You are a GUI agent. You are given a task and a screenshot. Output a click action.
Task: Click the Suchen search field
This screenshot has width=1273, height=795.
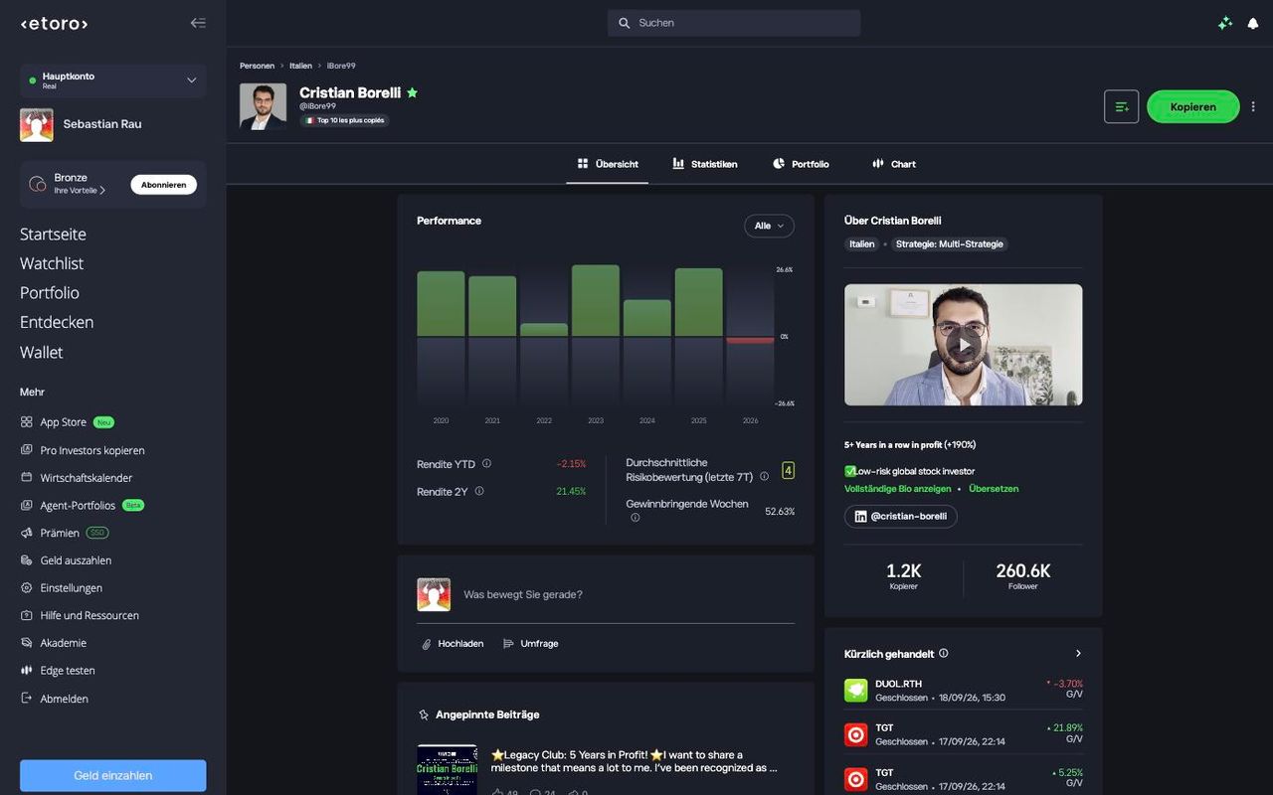click(734, 23)
